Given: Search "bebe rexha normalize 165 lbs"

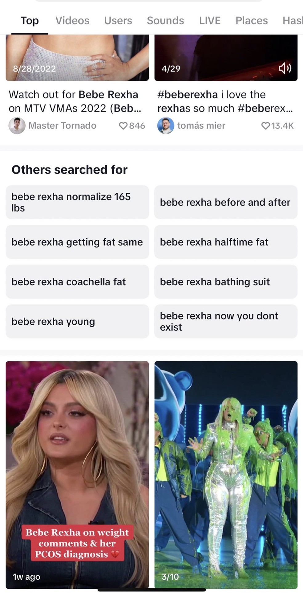Looking at the screenshot, I should [x=77, y=202].
